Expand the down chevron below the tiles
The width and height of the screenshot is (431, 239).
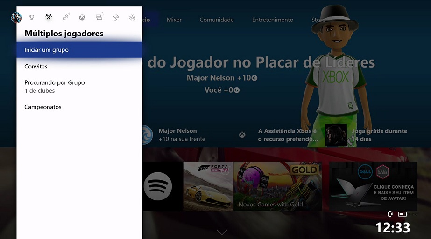pos(222,232)
